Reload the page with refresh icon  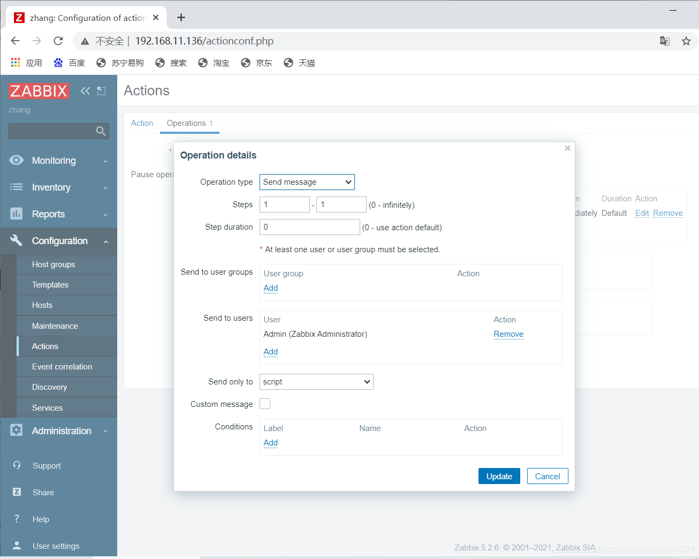pyautogui.click(x=58, y=41)
